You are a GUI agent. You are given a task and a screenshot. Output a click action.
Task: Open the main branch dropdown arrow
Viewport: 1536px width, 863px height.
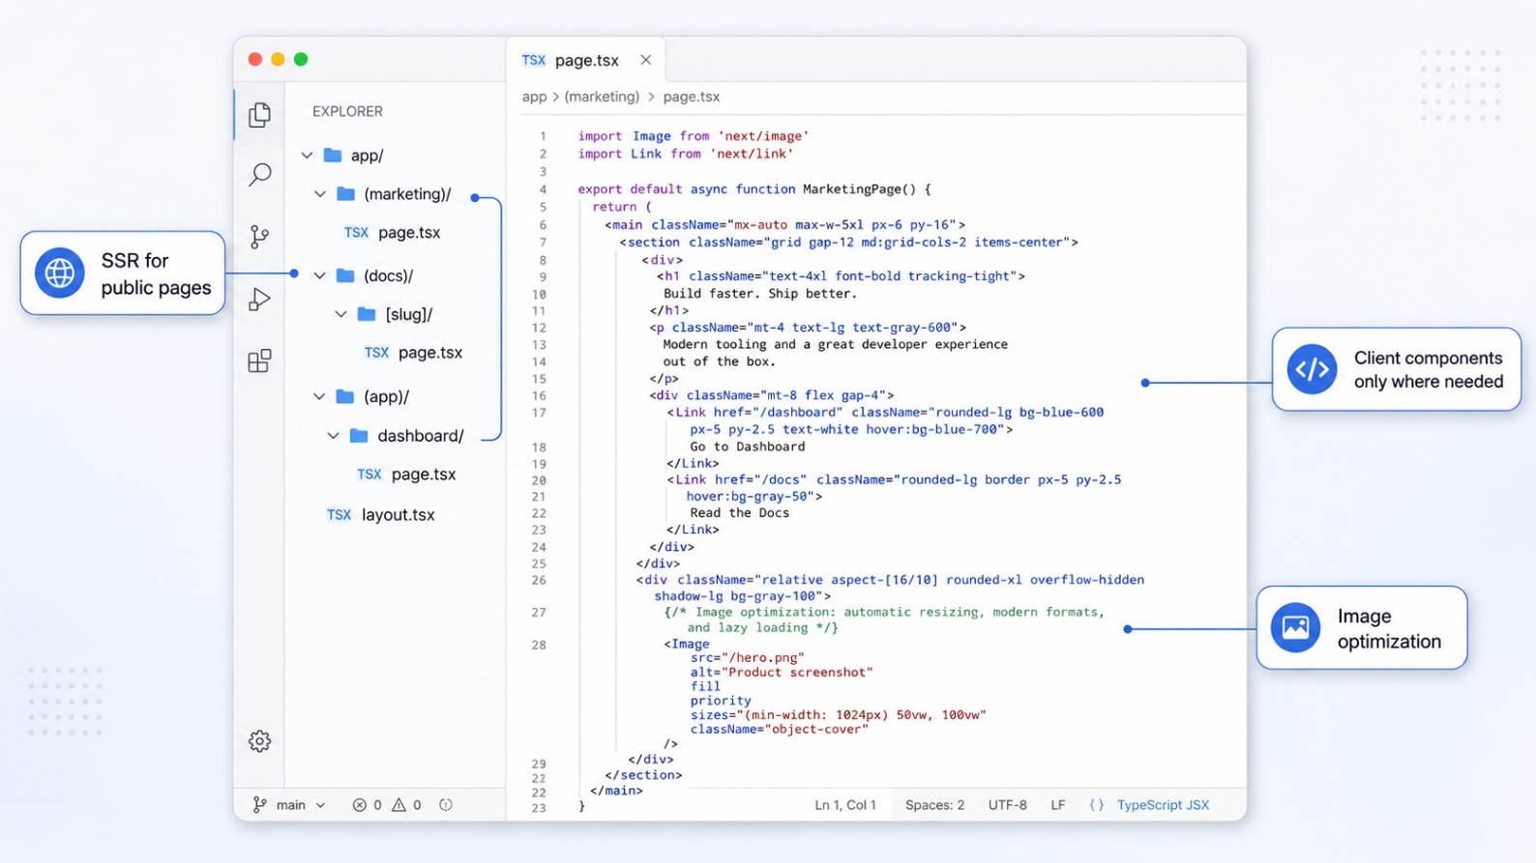point(320,805)
